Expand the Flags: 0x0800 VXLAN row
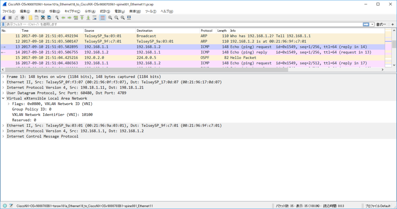 (x=9, y=104)
